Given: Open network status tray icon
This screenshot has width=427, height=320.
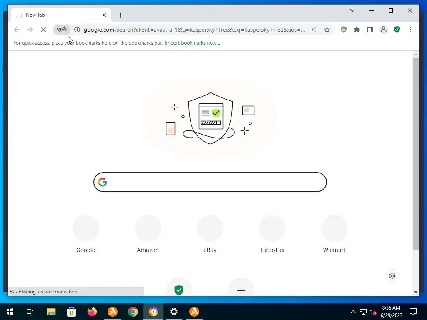Looking at the screenshot, I should tap(363, 312).
